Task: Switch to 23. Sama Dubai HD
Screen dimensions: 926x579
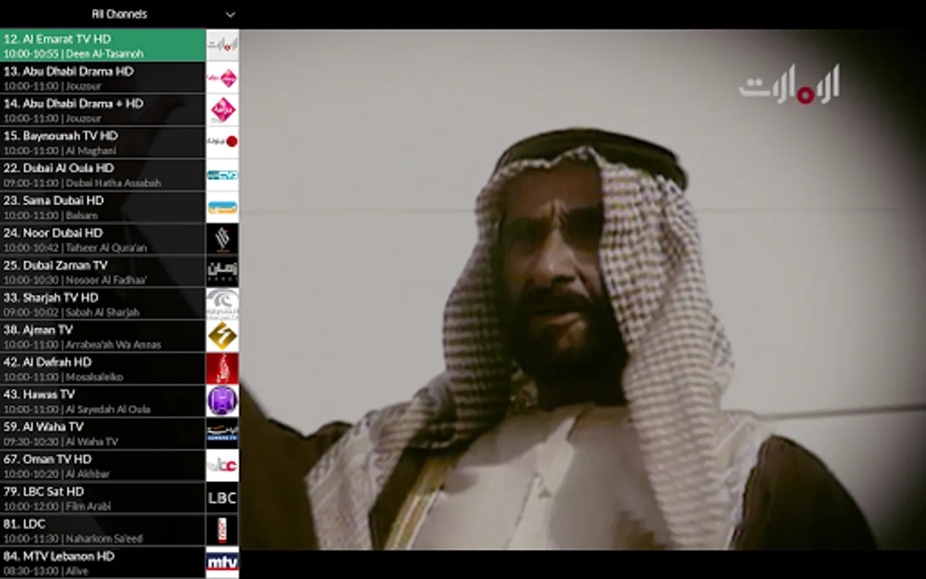Action: coord(103,207)
